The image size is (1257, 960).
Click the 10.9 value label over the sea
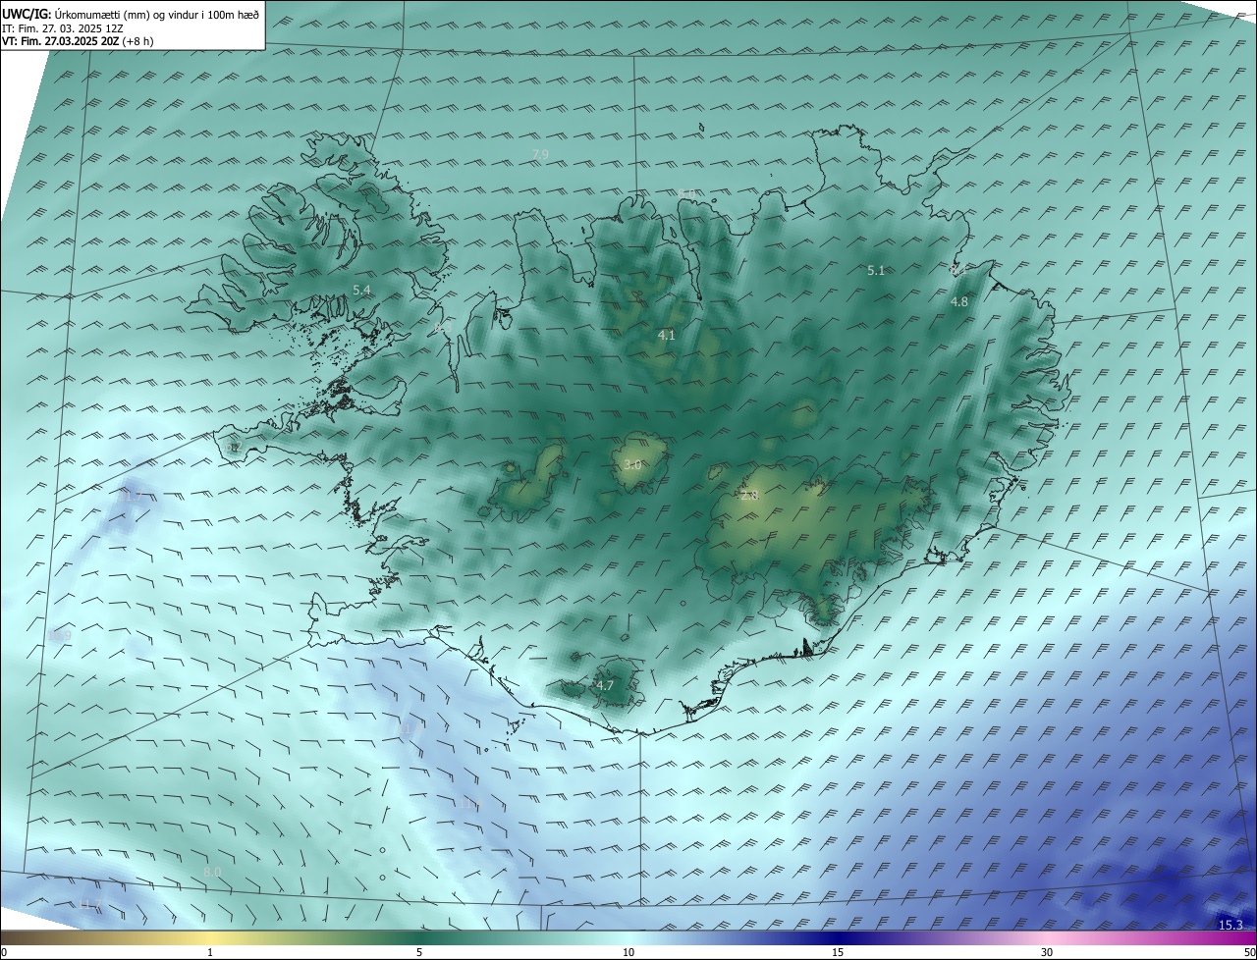point(60,635)
